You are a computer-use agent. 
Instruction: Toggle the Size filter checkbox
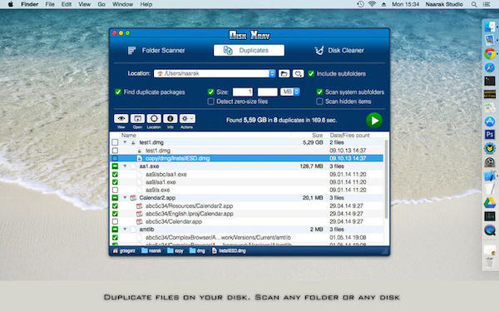pos(210,92)
